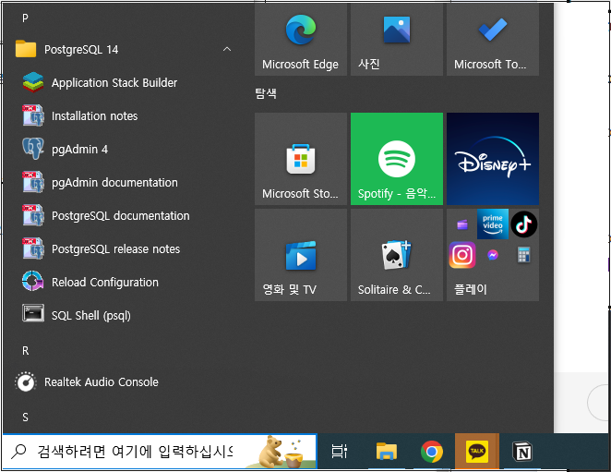611x472 pixels.
Task: Open KakaoTalk from the taskbar
Action: tap(477, 452)
